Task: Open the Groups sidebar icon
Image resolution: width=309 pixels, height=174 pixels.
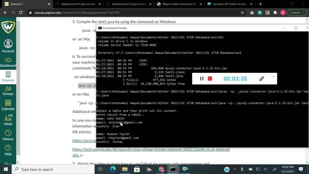Action: click(x=8, y=91)
